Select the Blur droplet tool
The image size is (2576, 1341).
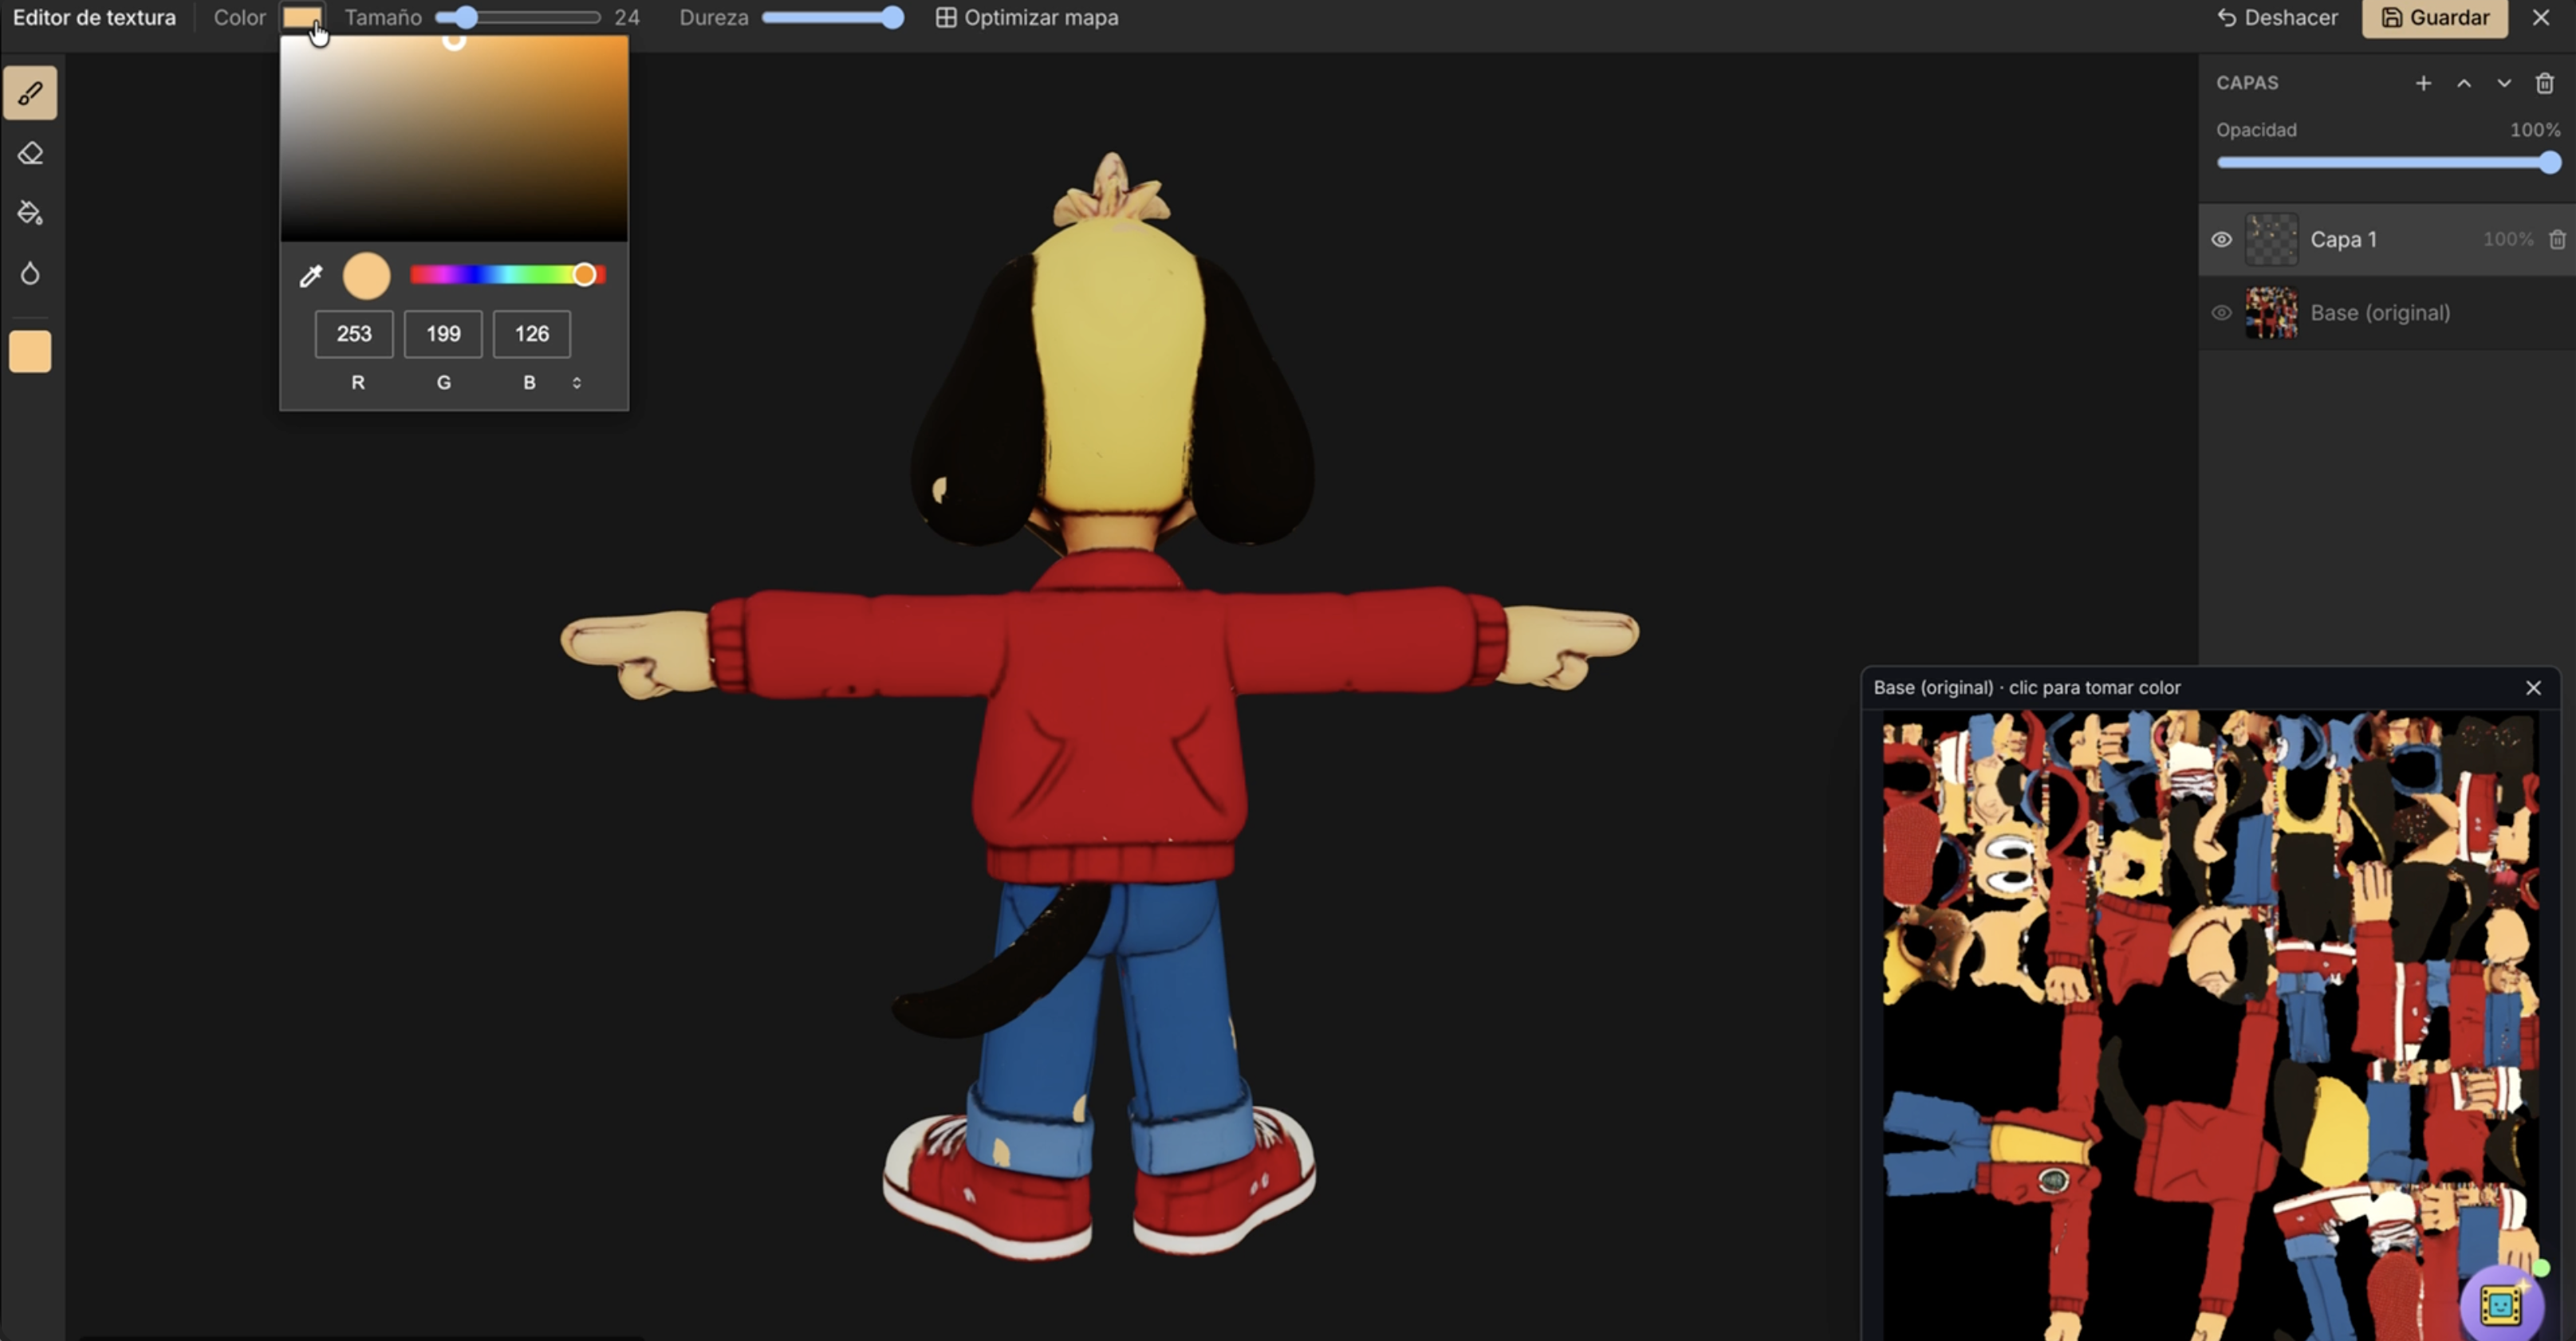pyautogui.click(x=30, y=273)
